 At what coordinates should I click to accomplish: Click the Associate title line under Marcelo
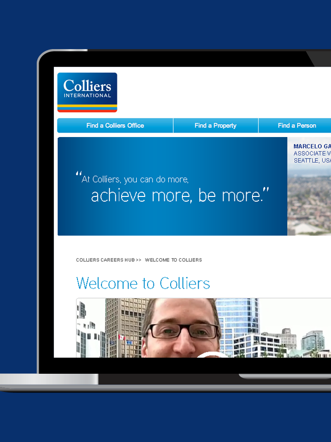click(x=312, y=153)
